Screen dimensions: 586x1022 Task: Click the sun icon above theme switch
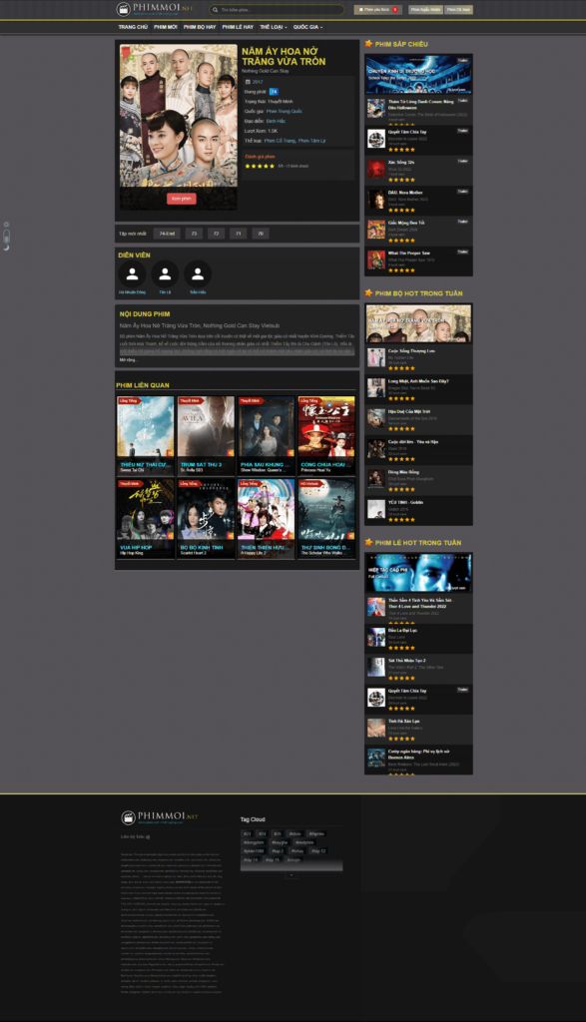[7, 225]
